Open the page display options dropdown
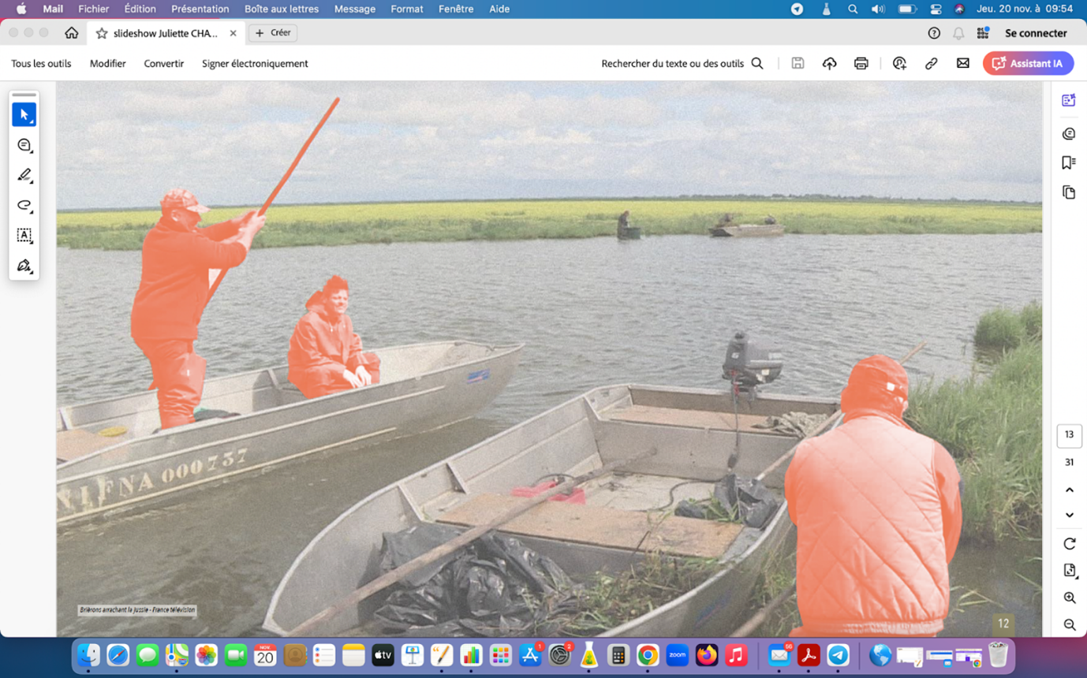 tap(1069, 571)
